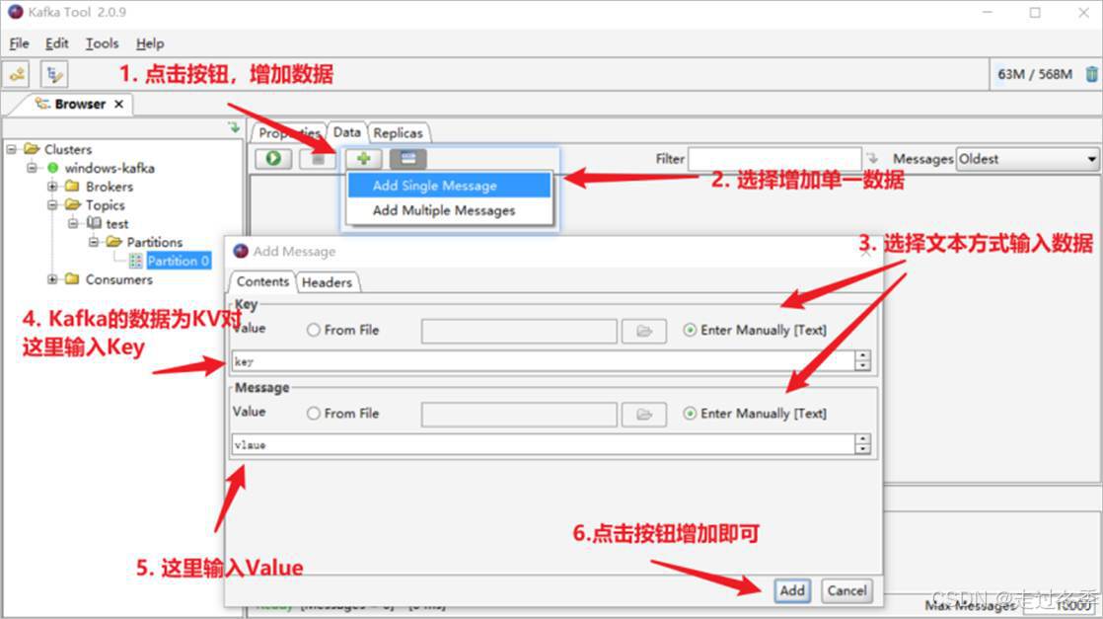Click the Key browse file folder icon
This screenshot has width=1103, height=619.
pyautogui.click(x=643, y=331)
